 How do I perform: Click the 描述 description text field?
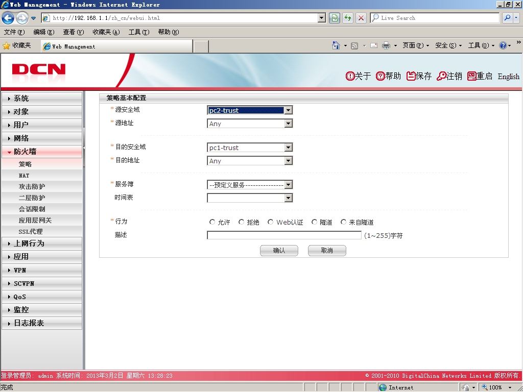click(x=284, y=235)
